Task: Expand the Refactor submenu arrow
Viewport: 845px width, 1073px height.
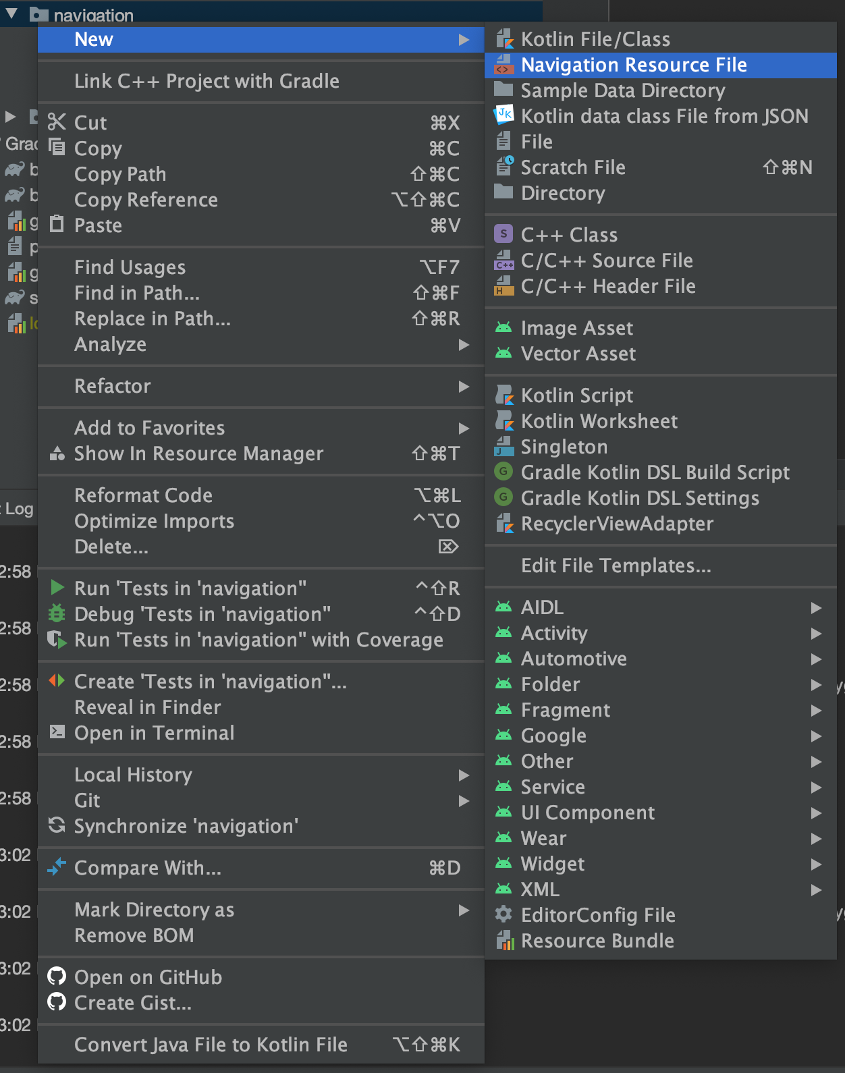Action: (464, 387)
